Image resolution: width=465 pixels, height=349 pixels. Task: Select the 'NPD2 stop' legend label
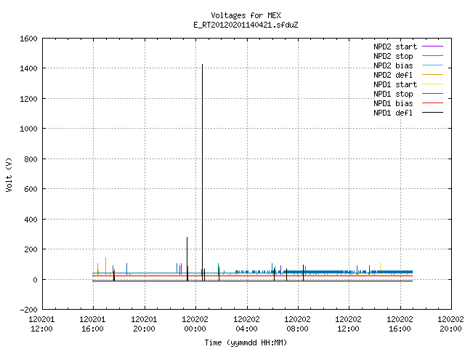[x=393, y=56]
